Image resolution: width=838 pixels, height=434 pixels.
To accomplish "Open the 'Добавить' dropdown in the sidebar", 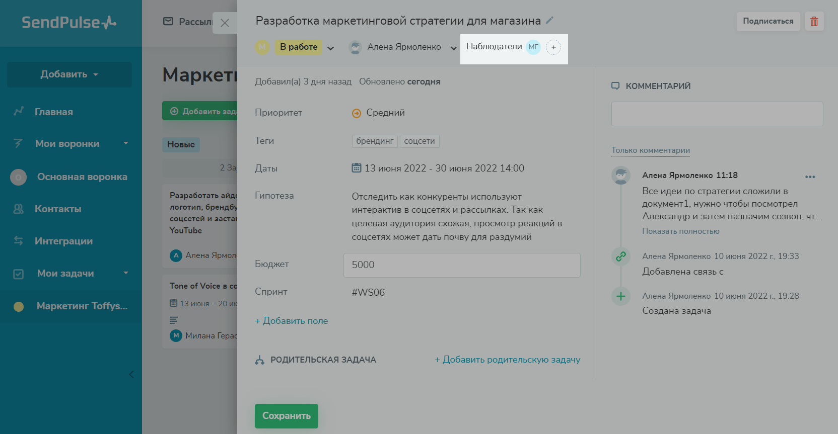I will pos(69,74).
